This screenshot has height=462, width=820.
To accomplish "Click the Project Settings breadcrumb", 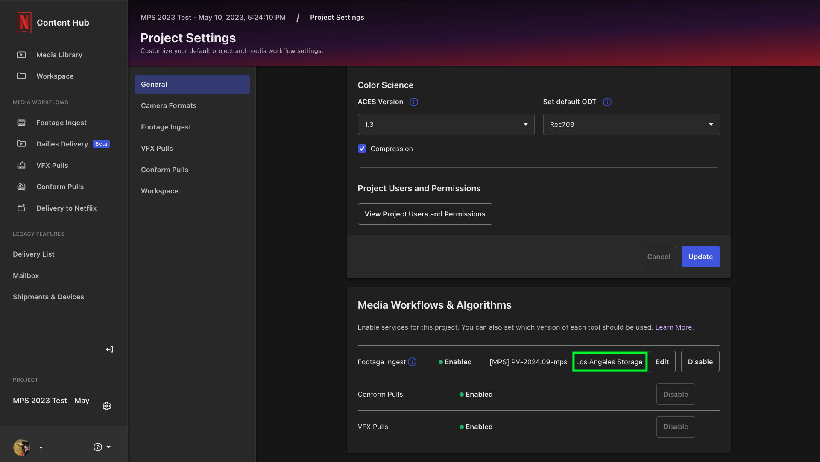I will pos(337,17).
